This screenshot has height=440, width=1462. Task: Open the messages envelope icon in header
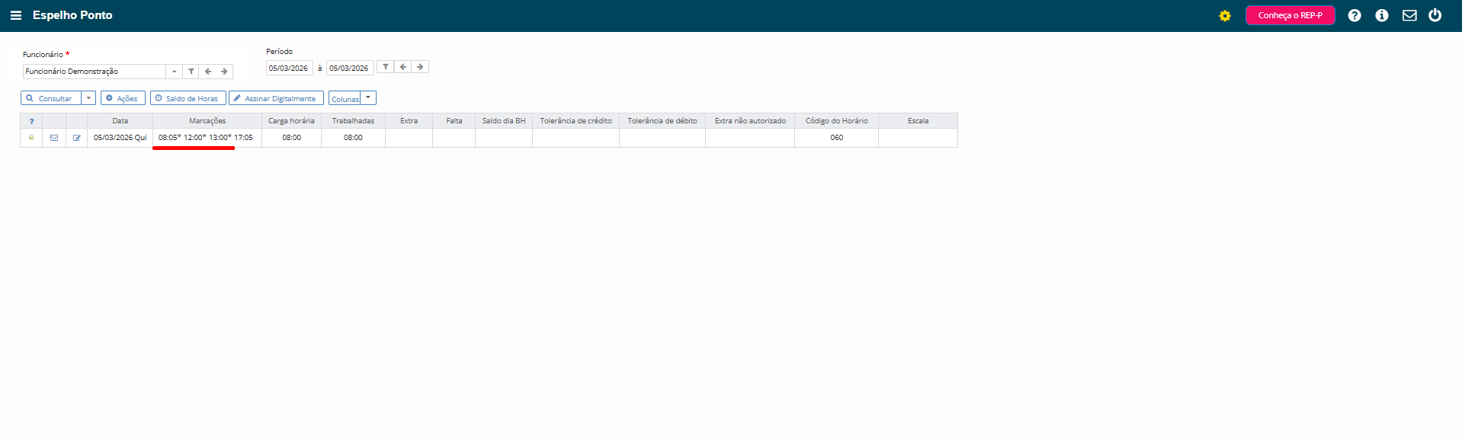tap(1409, 15)
